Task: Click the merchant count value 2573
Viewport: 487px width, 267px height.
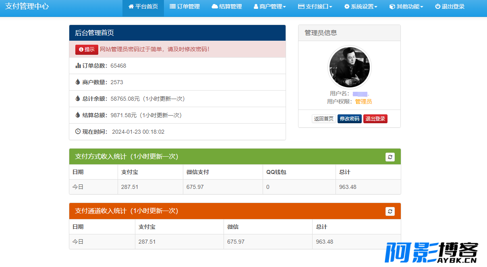Action: click(x=117, y=82)
